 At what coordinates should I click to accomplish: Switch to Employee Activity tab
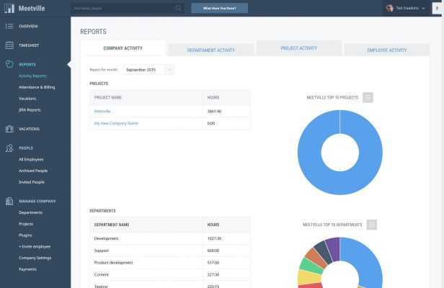(387, 50)
